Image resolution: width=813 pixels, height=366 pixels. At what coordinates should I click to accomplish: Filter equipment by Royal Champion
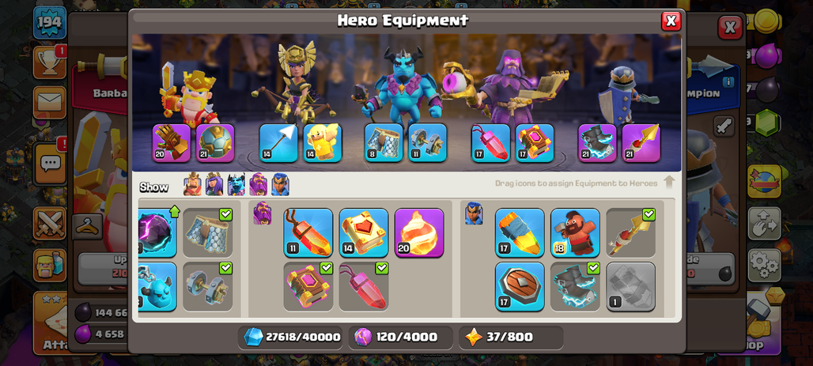click(280, 184)
